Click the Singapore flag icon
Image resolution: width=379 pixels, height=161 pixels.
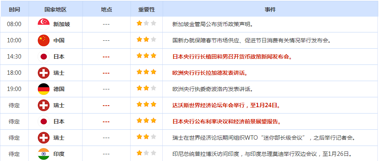point(44,24)
